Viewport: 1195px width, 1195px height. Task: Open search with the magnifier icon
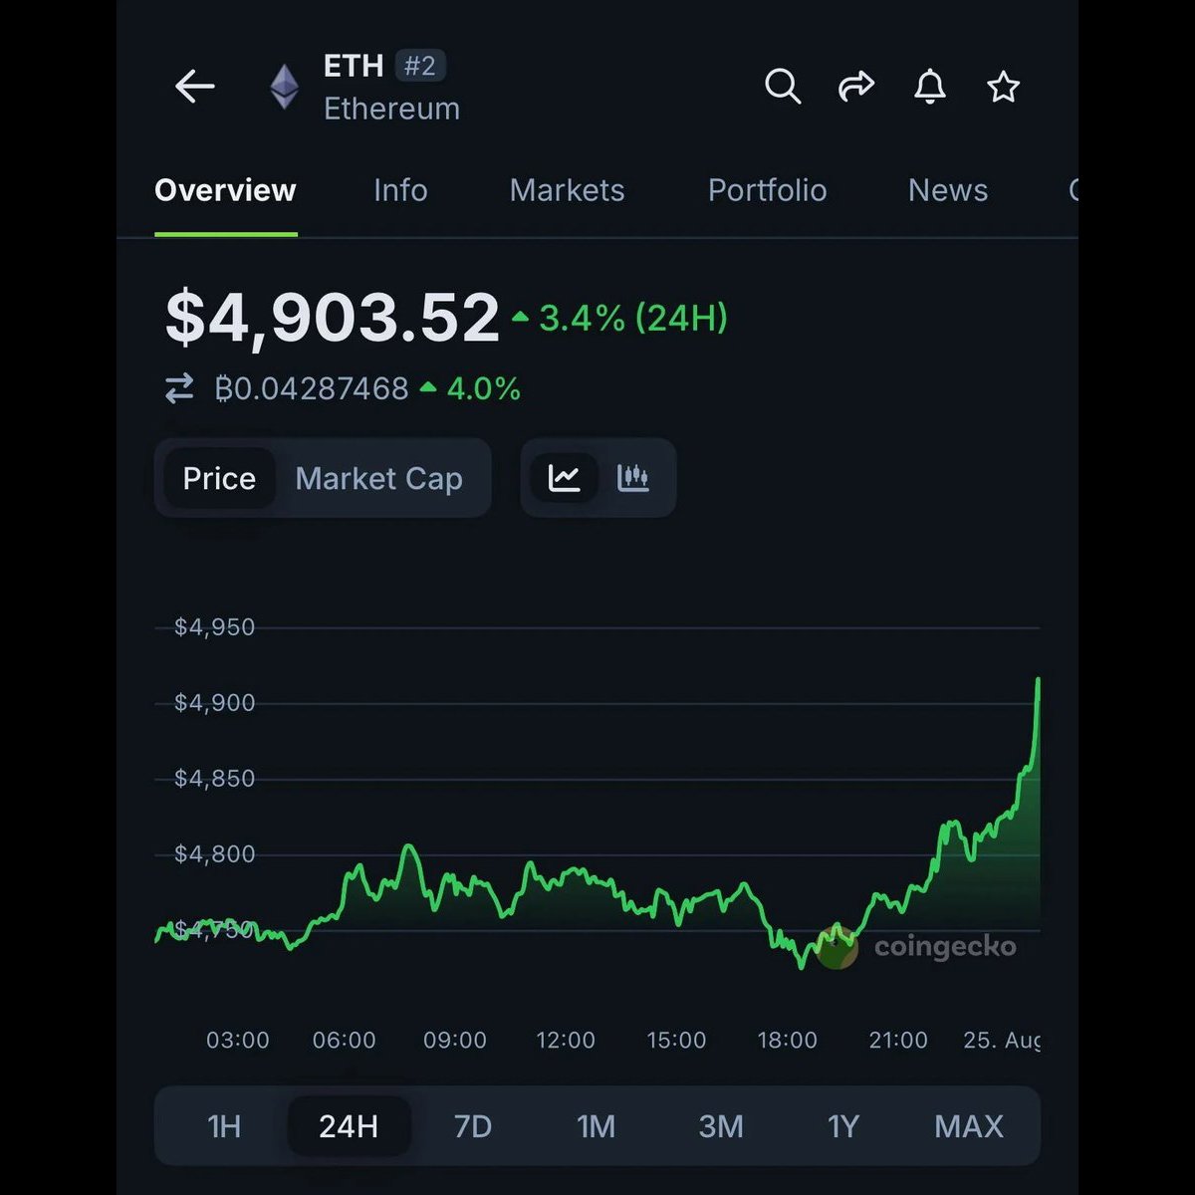click(x=783, y=87)
